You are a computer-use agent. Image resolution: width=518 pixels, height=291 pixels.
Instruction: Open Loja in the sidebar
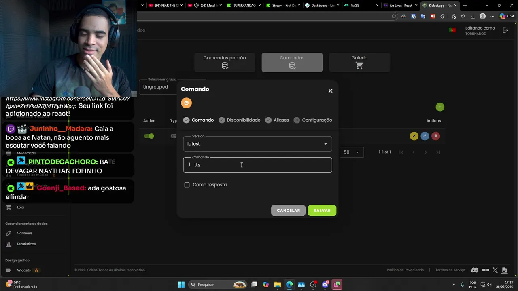(20, 207)
